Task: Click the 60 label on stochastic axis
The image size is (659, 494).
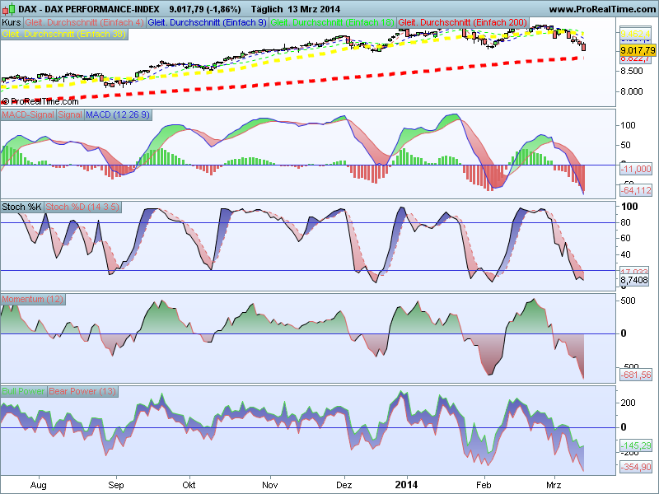Action: pos(625,239)
